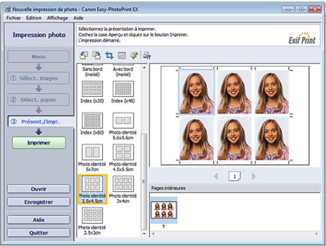Viewport: 326px width, 246px height.
Task: Go to the next page arrow
Action: click(x=254, y=176)
